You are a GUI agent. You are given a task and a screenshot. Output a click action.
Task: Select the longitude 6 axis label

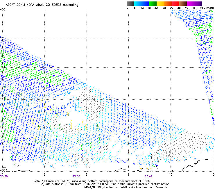87,174
